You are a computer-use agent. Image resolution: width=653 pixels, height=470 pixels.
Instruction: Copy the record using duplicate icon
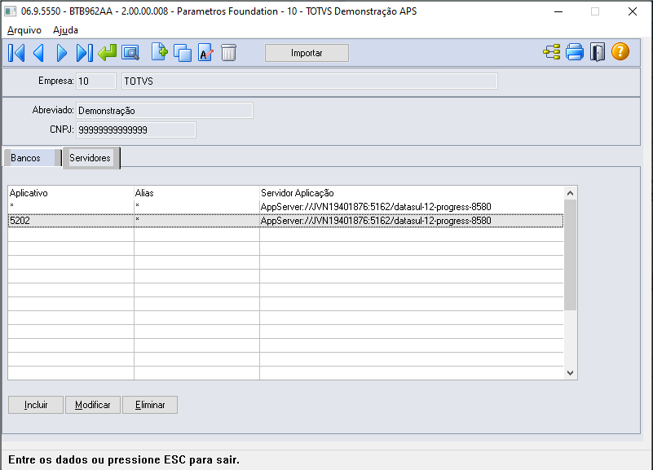tap(183, 53)
